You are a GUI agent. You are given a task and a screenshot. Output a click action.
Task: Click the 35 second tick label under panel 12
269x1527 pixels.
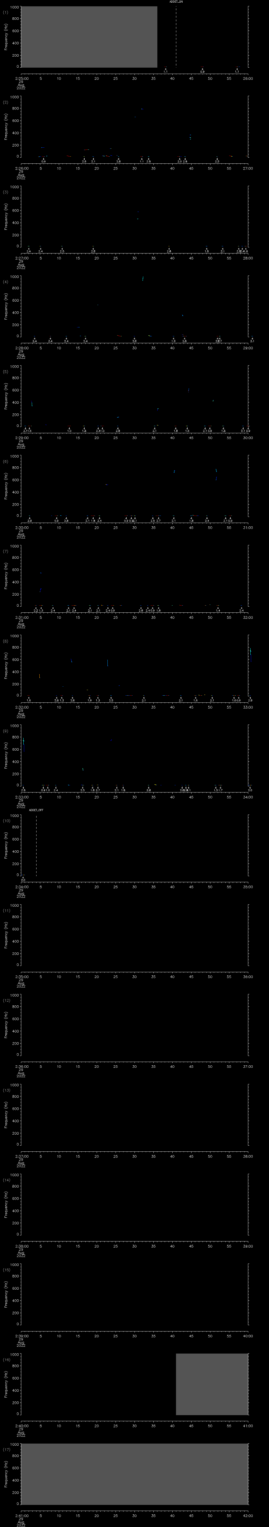(153, 1066)
